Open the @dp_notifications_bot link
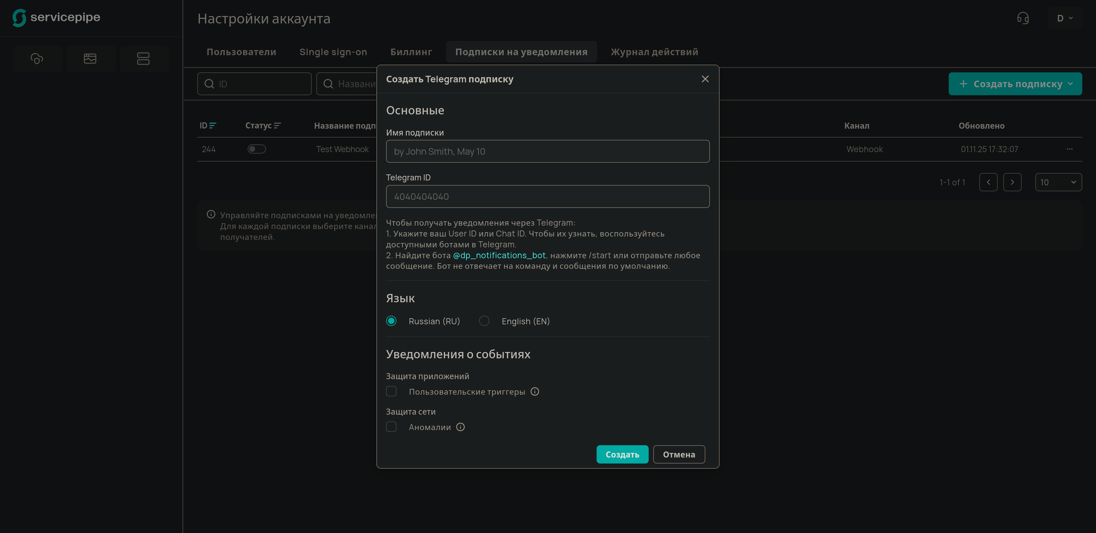This screenshot has width=1096, height=533. 499,255
